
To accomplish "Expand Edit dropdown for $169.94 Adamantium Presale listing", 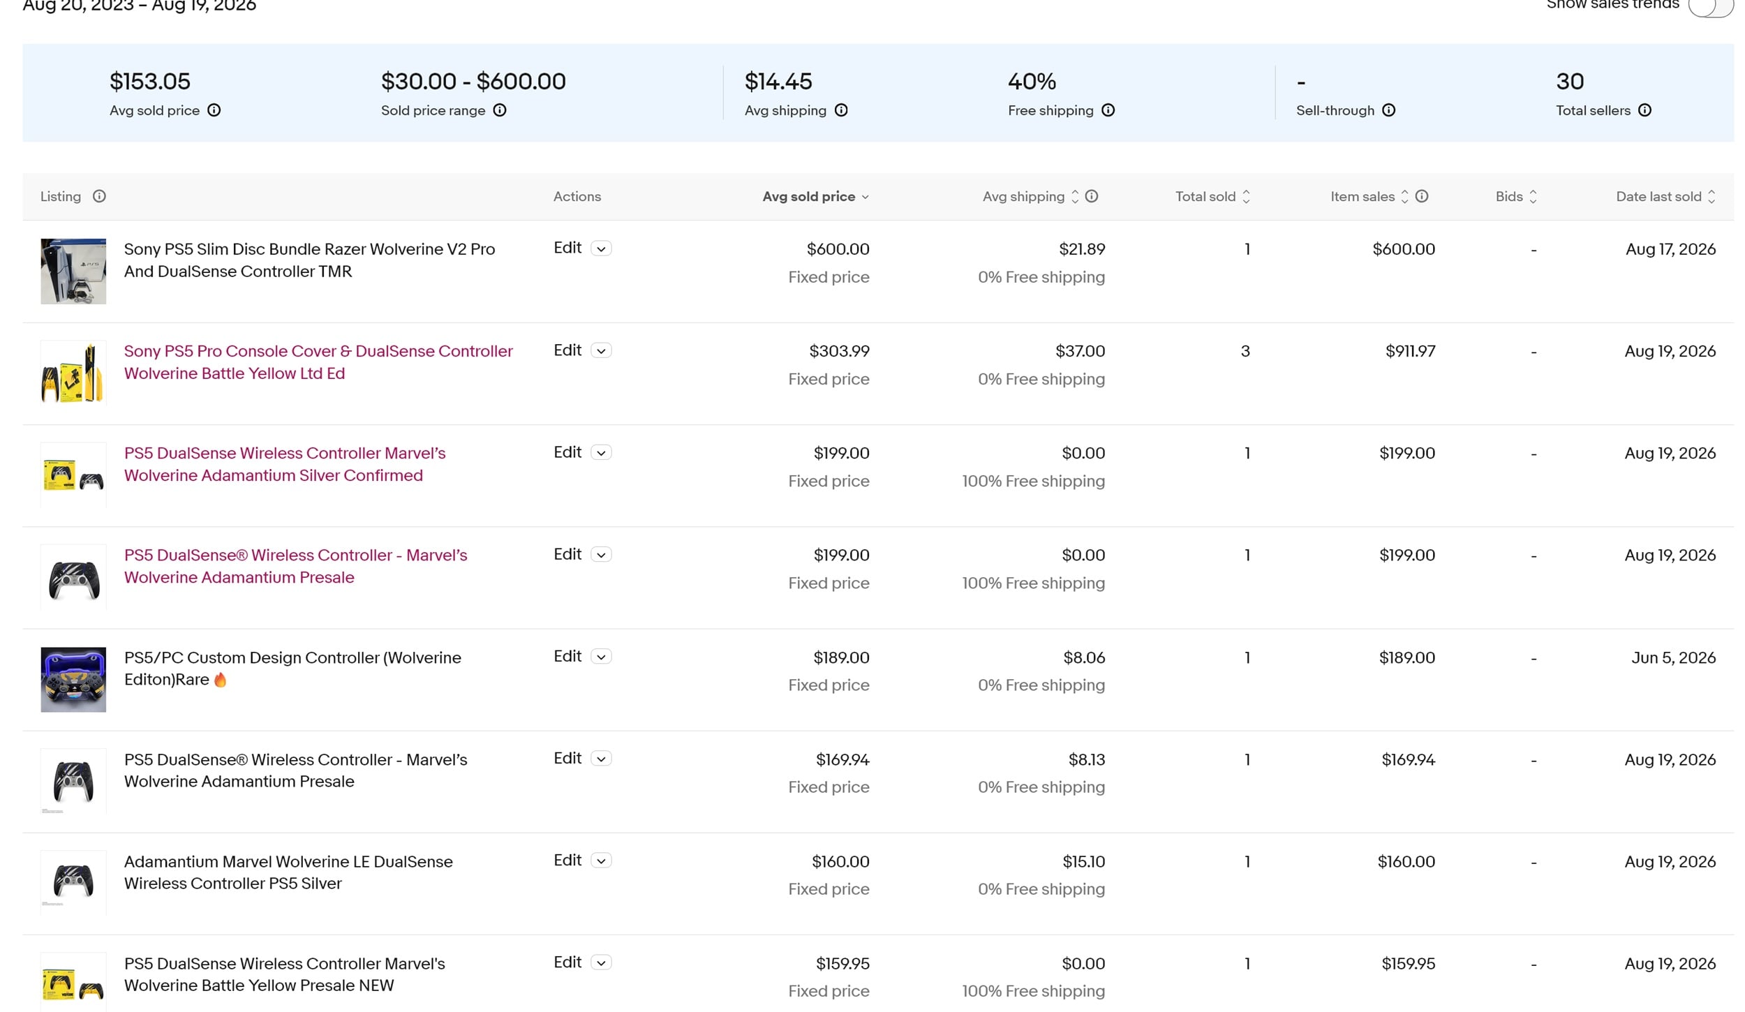I will pyautogui.click(x=601, y=758).
